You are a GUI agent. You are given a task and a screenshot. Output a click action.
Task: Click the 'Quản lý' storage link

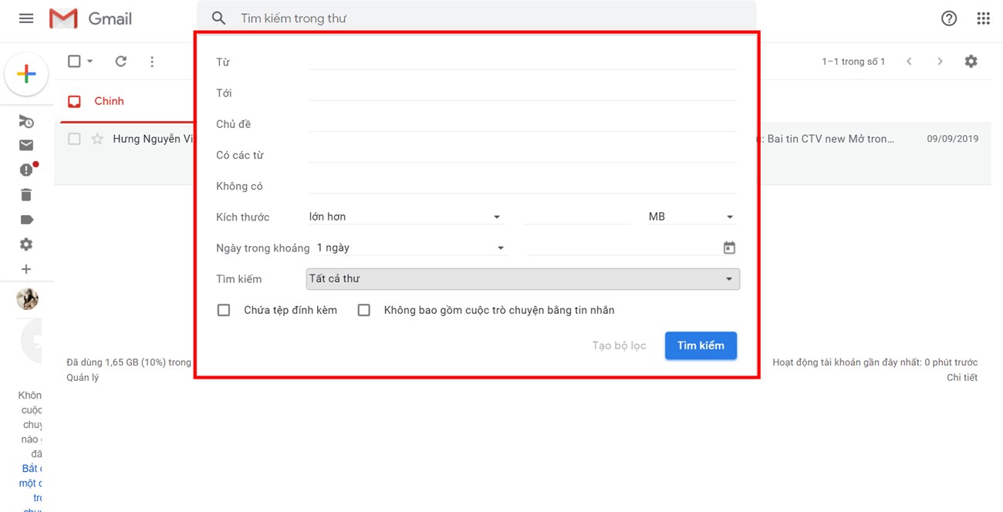click(83, 378)
